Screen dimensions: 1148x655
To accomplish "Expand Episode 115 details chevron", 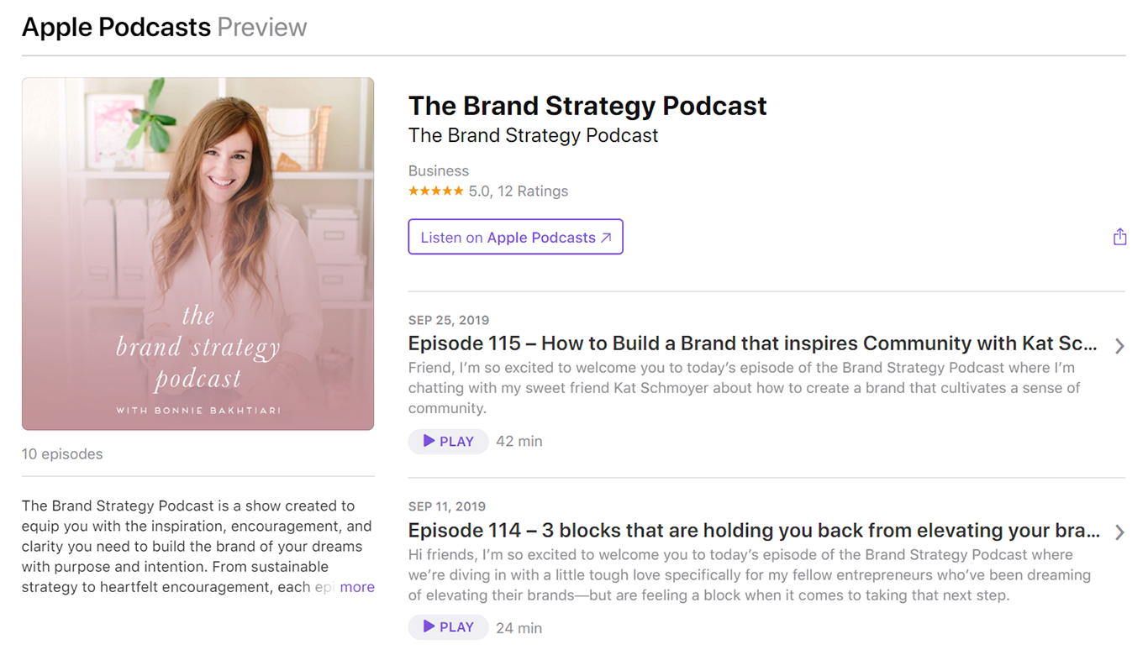I will click(1119, 346).
